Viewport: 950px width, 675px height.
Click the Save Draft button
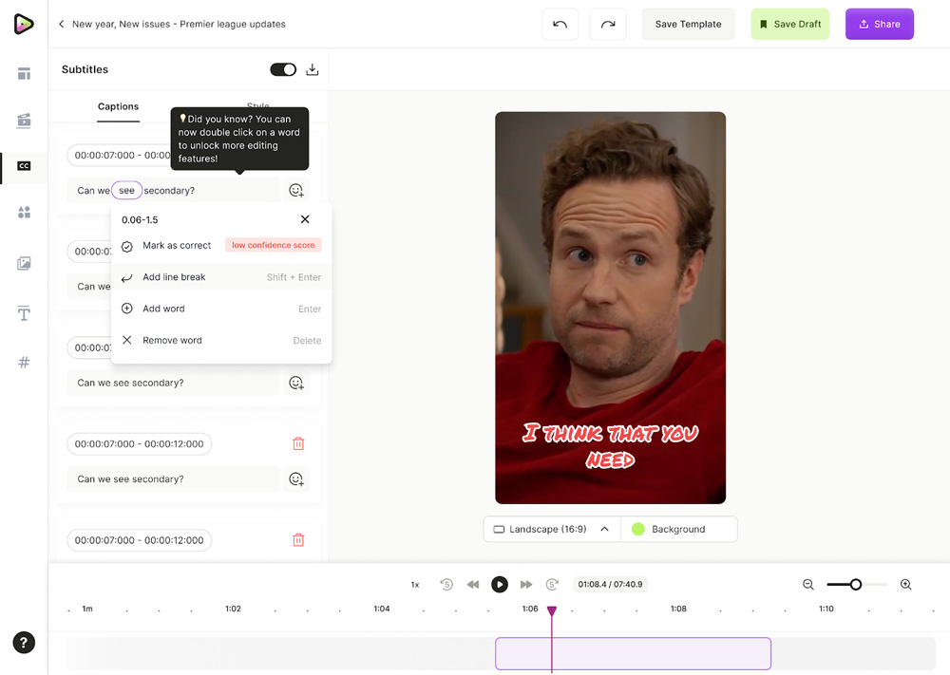789,24
